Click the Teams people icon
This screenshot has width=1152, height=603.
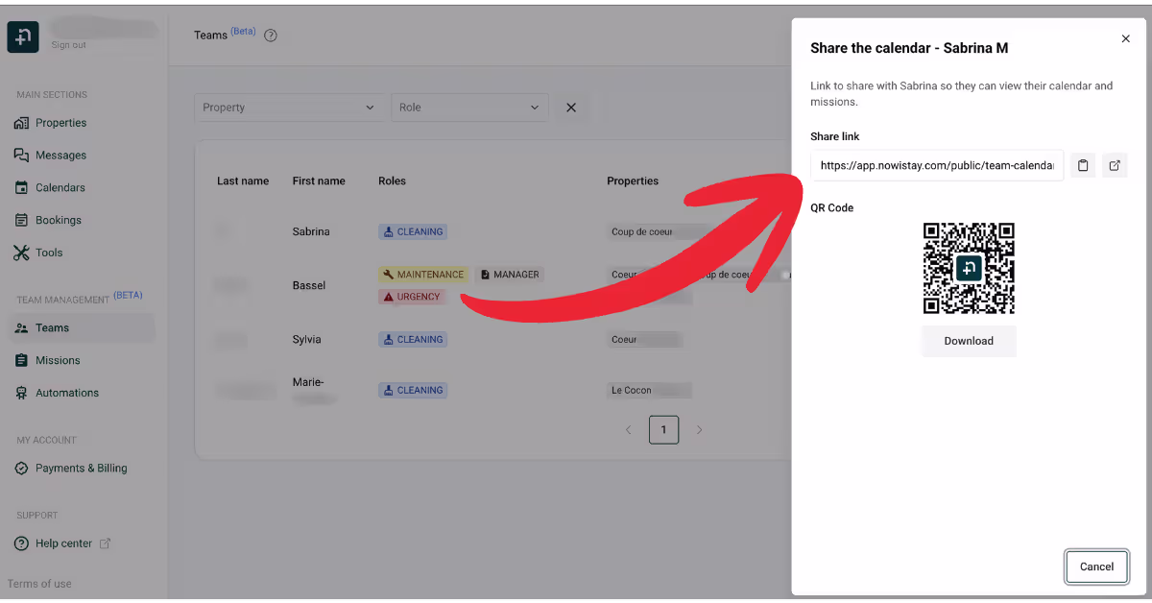pyautogui.click(x=21, y=328)
